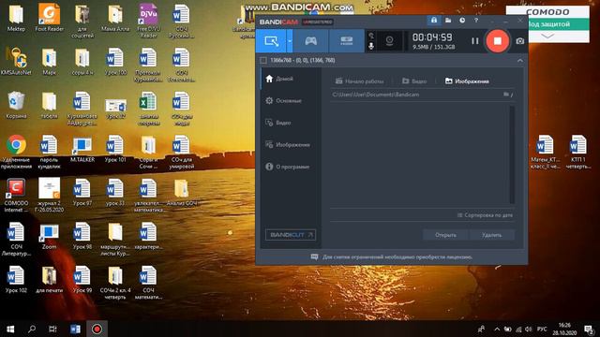Viewport: 600px width, 337px height.
Task: Select the Урок 102 Word document
Action: point(16,280)
